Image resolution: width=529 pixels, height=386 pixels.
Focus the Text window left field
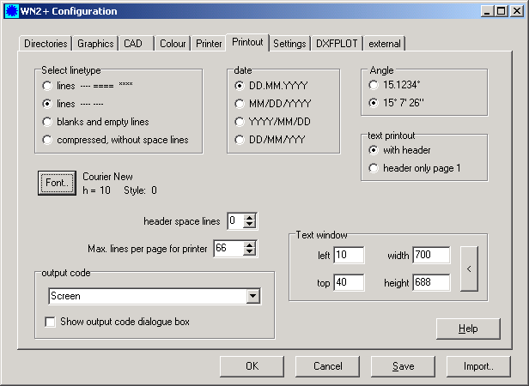pos(349,255)
